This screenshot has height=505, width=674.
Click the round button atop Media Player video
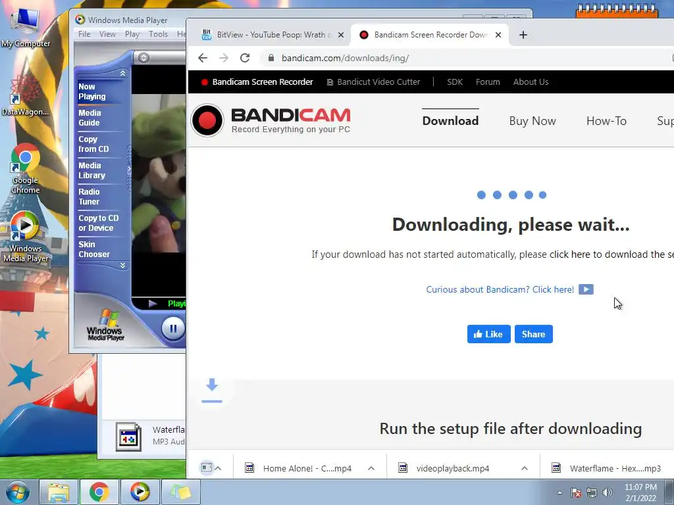click(143, 58)
